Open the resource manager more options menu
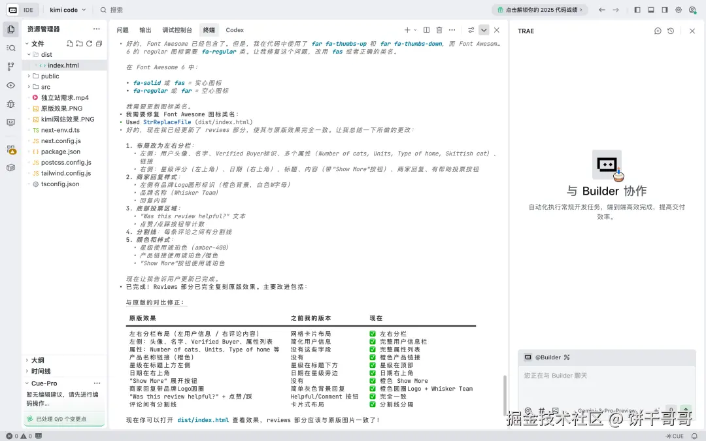The width and height of the screenshot is (706, 441). pyautogui.click(x=96, y=29)
